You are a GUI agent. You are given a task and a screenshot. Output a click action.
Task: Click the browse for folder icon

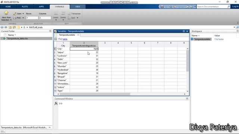tap(14, 27)
